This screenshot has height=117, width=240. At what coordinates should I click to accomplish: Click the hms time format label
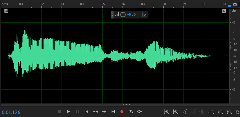click(x=5, y=4)
